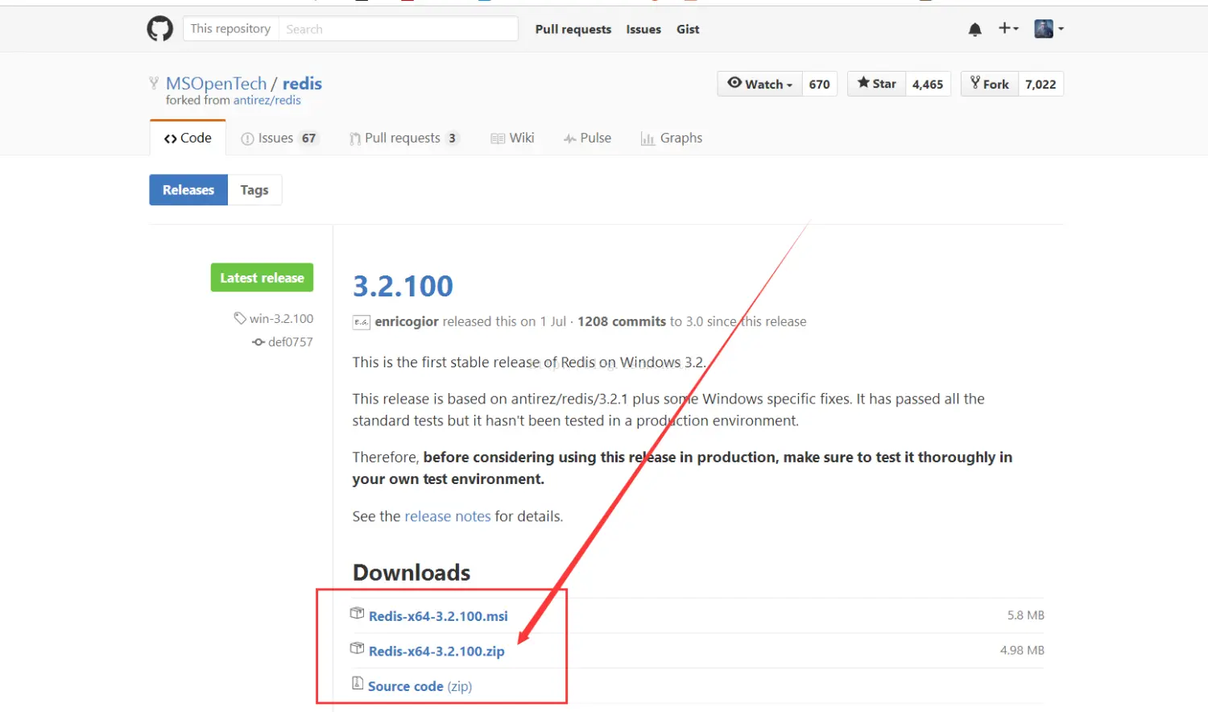Open Issues in top navigation

[x=643, y=29]
